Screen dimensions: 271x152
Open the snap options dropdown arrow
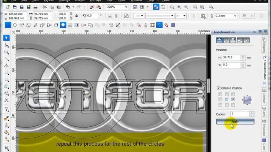147,7
